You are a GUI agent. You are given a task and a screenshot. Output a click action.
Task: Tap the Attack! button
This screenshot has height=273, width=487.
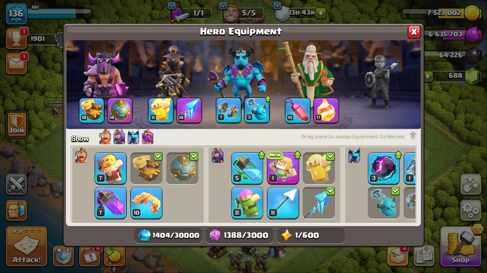tap(27, 247)
